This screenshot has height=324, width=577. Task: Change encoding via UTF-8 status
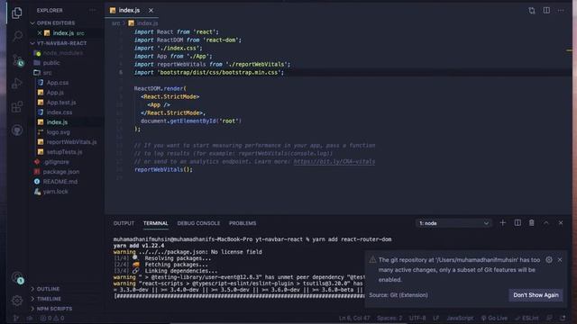pyautogui.click(x=417, y=318)
